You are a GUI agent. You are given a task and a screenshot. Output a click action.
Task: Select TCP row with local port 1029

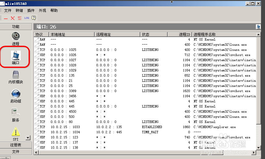point(145,70)
